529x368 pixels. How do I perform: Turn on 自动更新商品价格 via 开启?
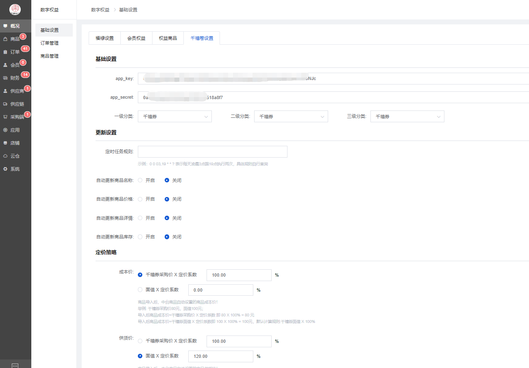click(140, 199)
